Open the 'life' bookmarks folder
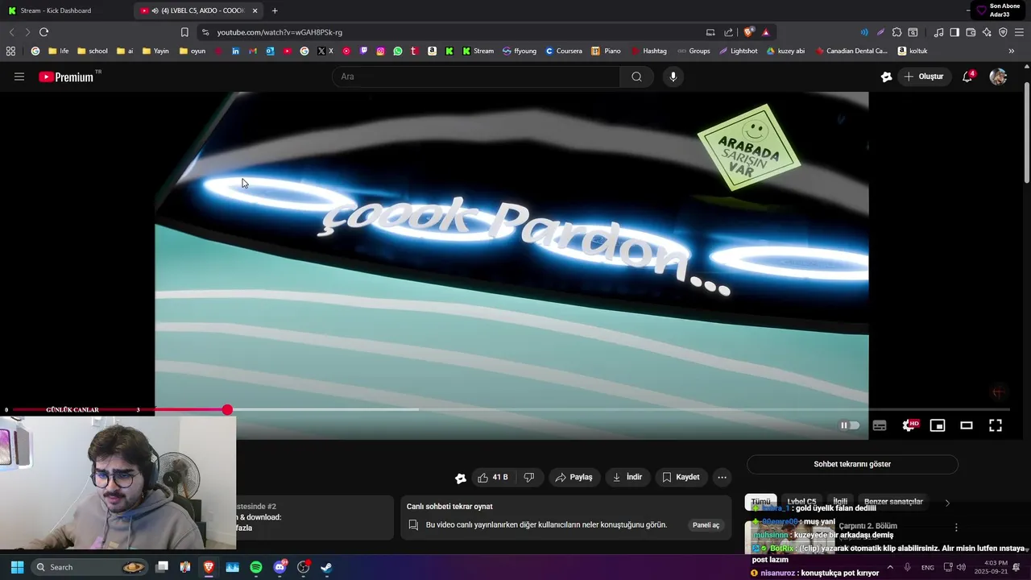 click(59, 51)
